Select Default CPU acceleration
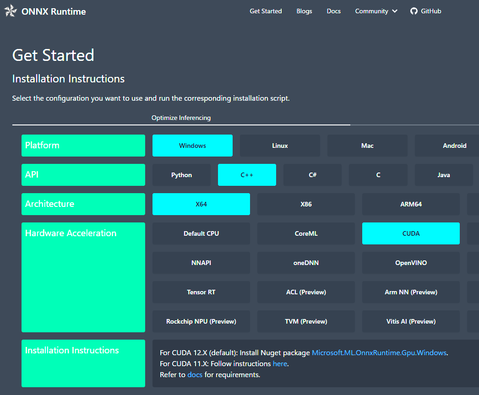This screenshot has height=395, width=479. [201, 233]
